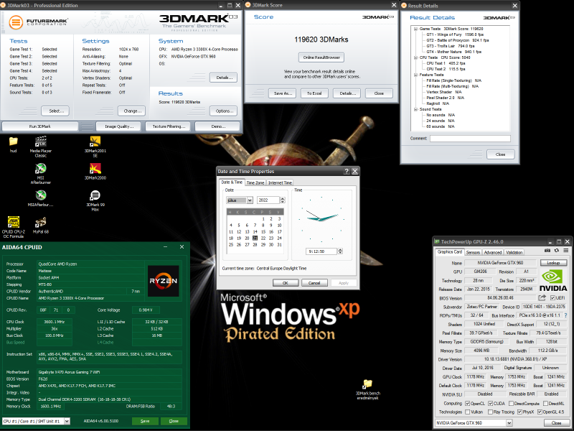Launch CPUID CPU-Z OC Formula icon

point(14,227)
